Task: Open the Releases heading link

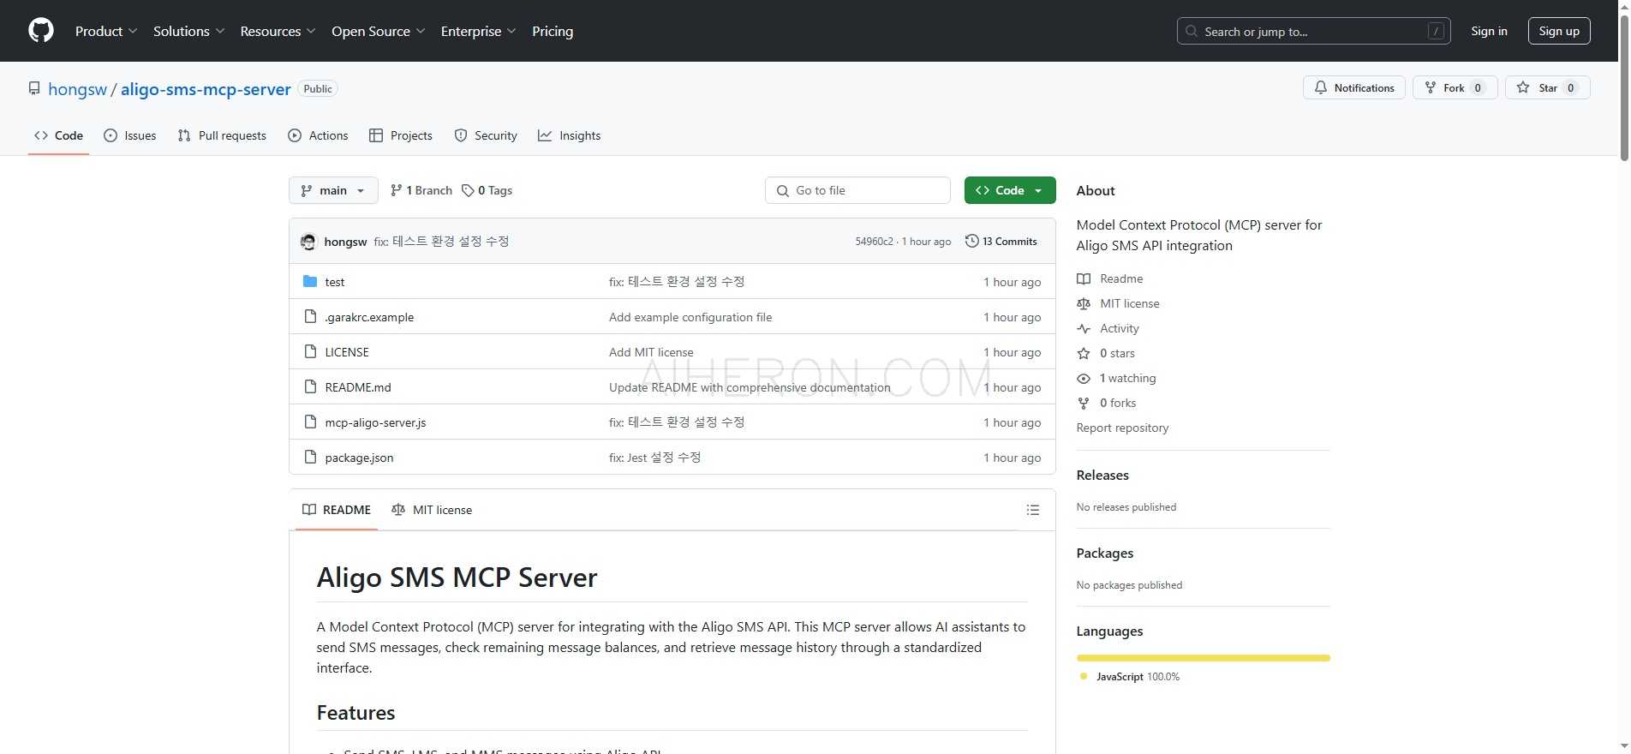Action: [1102, 475]
